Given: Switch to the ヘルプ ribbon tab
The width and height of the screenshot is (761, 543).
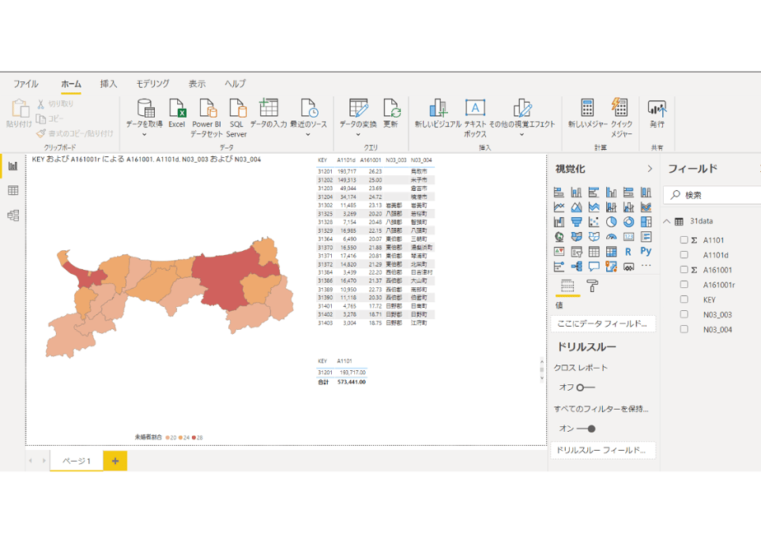Looking at the screenshot, I should [x=236, y=84].
